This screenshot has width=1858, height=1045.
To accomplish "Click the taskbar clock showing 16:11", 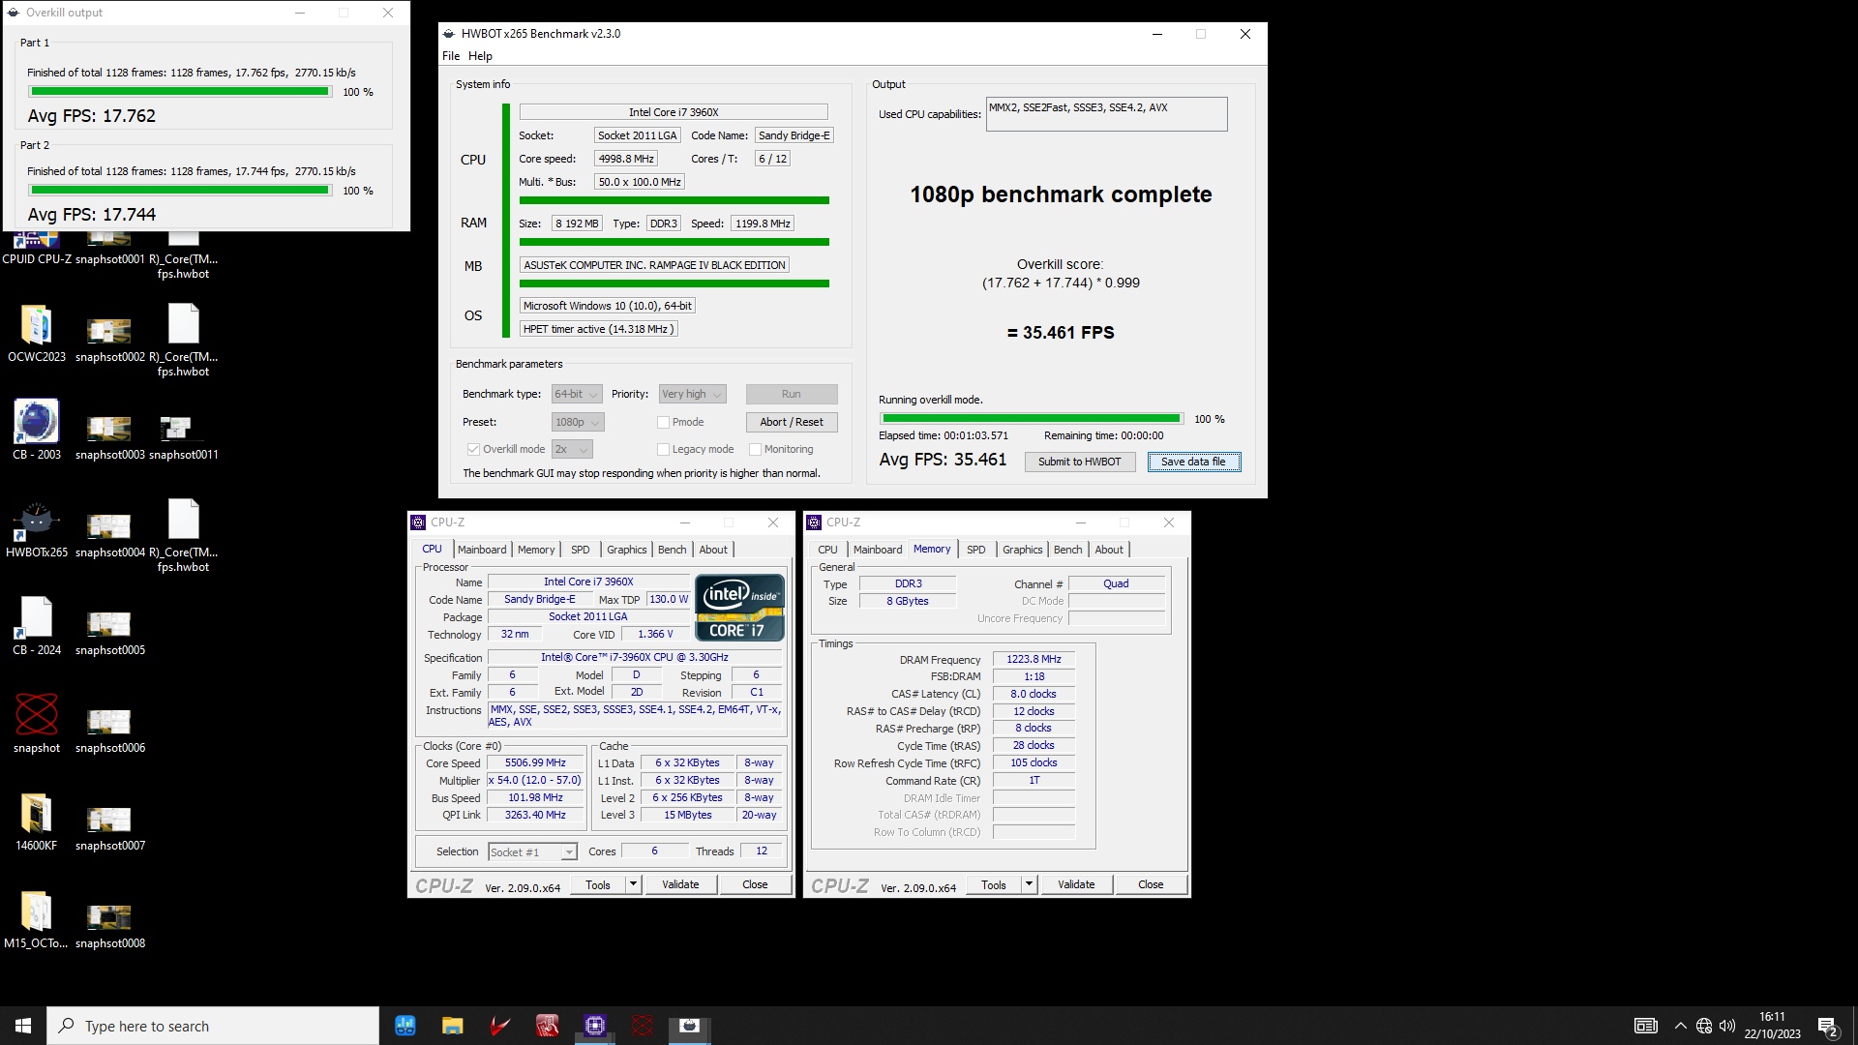I will pos(1772,1026).
